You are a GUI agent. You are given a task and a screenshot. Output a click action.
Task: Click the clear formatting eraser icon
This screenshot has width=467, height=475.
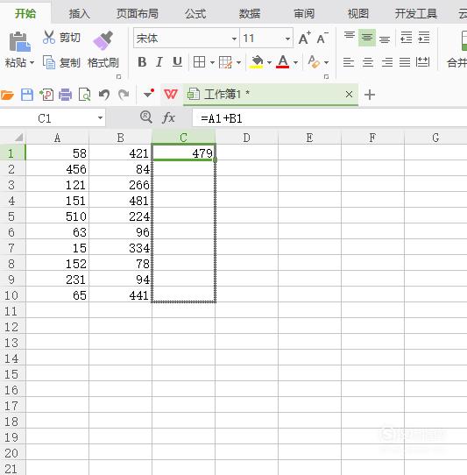coord(314,62)
